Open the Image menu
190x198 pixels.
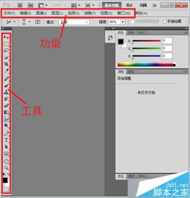point(41,13)
